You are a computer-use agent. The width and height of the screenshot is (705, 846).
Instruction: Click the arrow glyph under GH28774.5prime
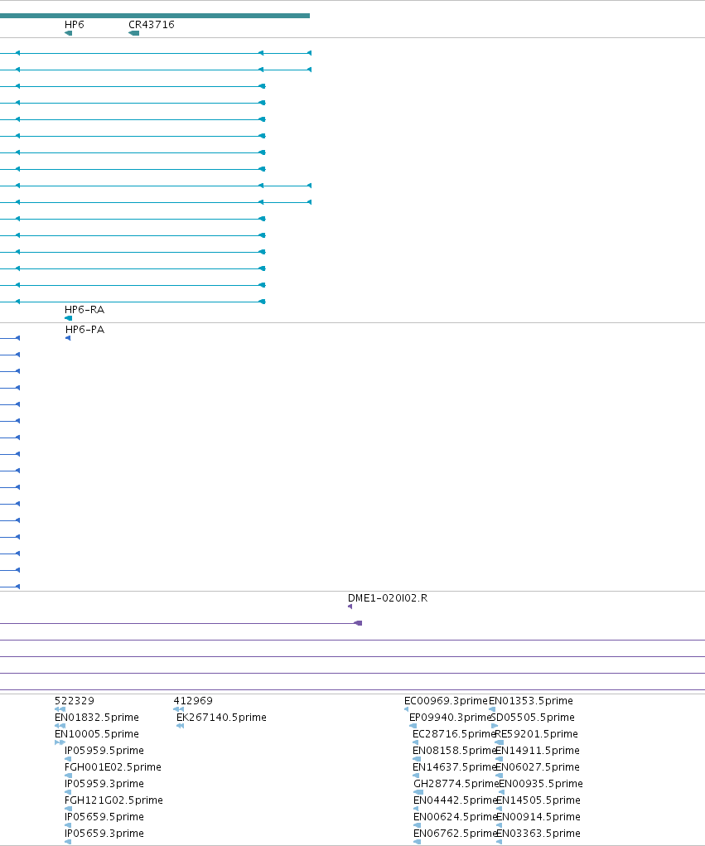click(418, 792)
